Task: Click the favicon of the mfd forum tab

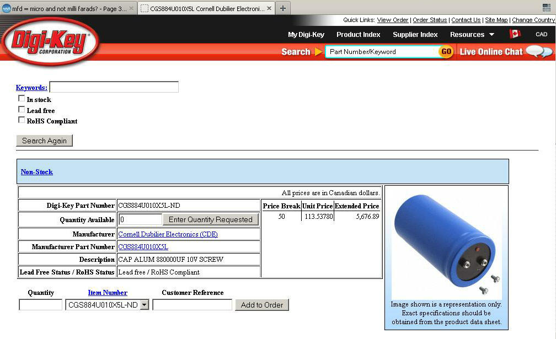Action: pos(7,8)
